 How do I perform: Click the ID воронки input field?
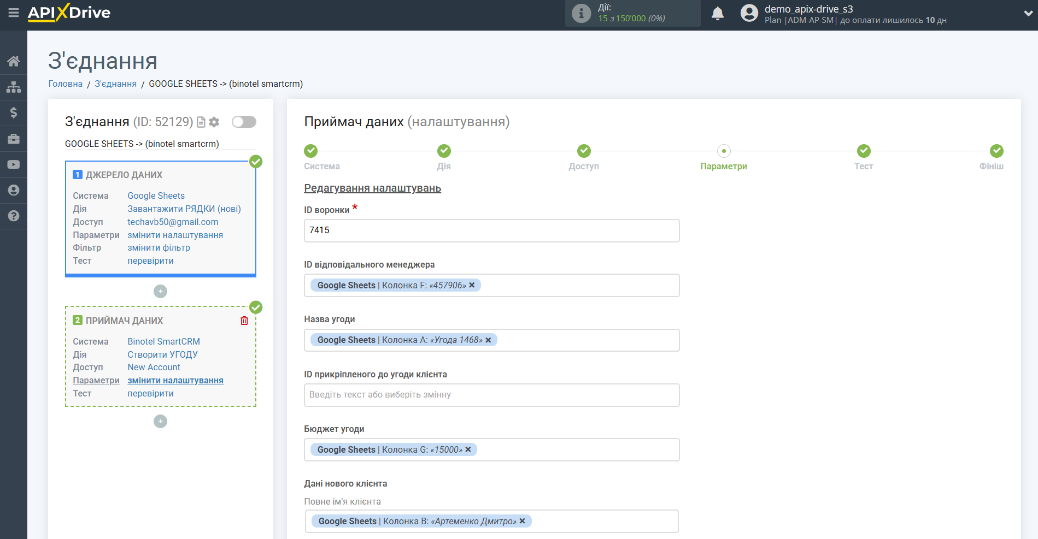click(492, 230)
